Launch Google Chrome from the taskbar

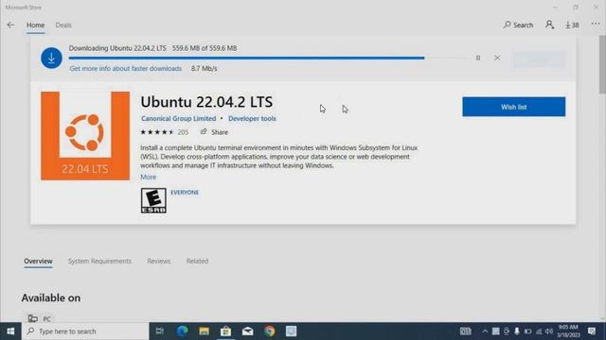coord(270,331)
